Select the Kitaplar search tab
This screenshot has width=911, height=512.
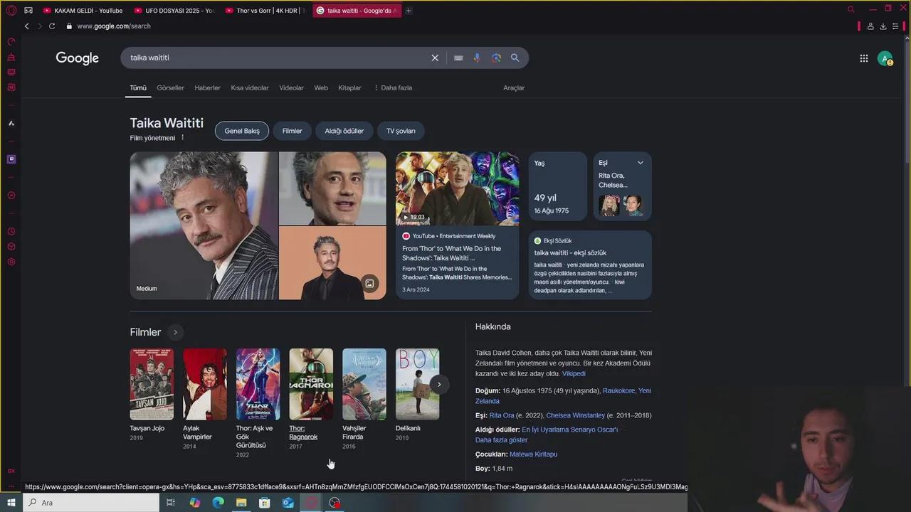point(349,88)
